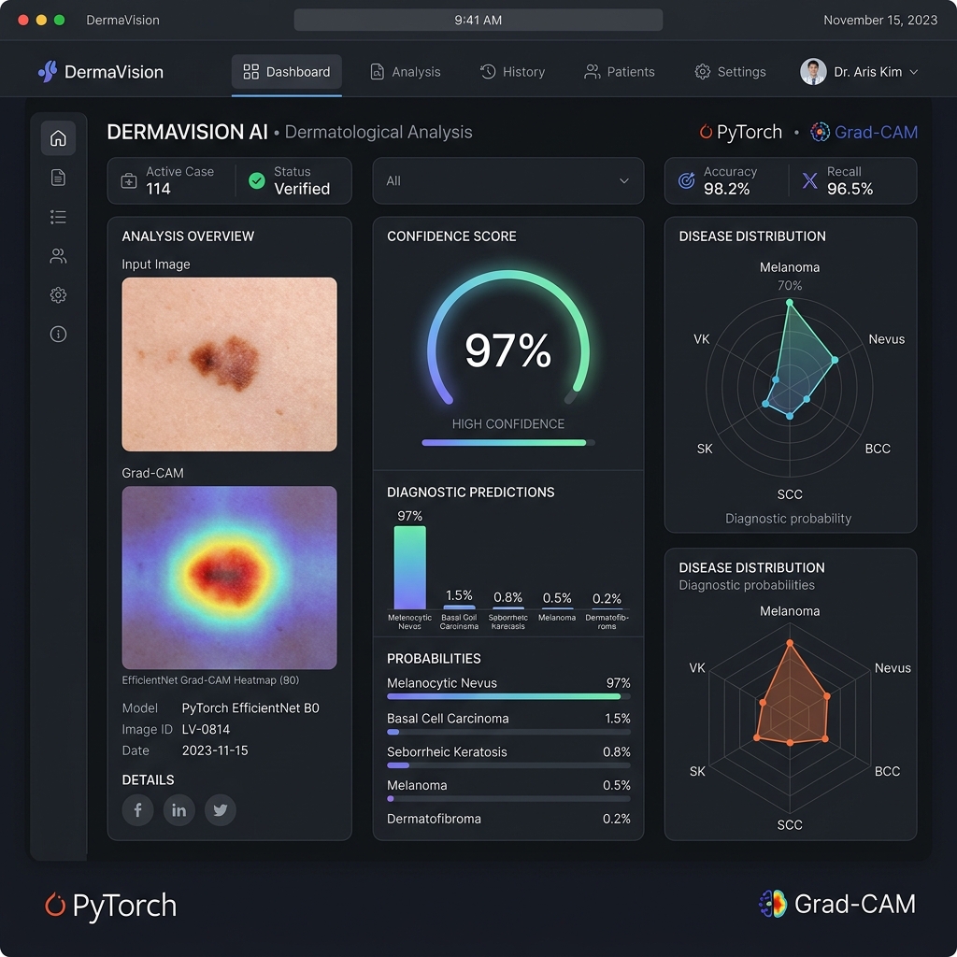Screen dimensions: 957x957
Task: Click the Diagnostic probability caption
Action: point(788,519)
